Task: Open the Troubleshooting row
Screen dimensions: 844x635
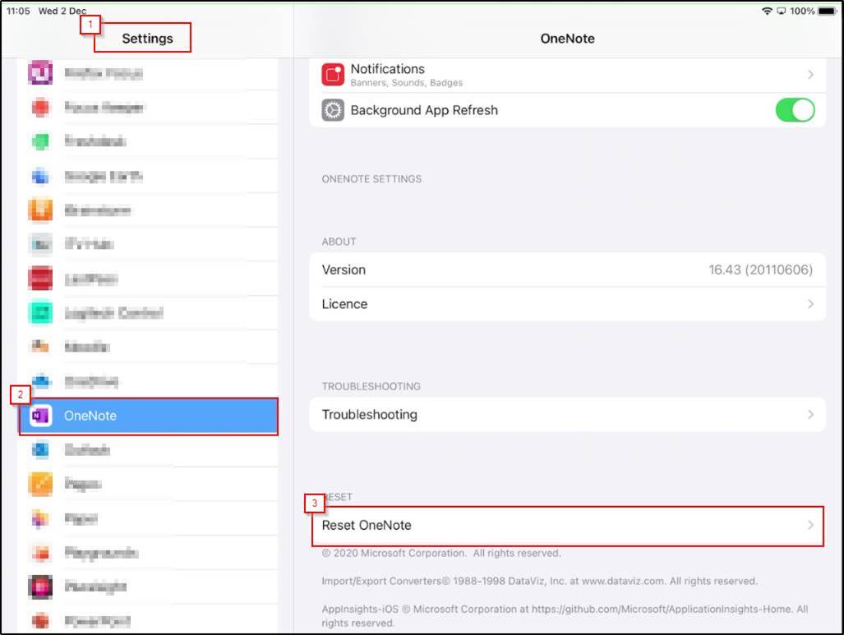Action: point(567,414)
